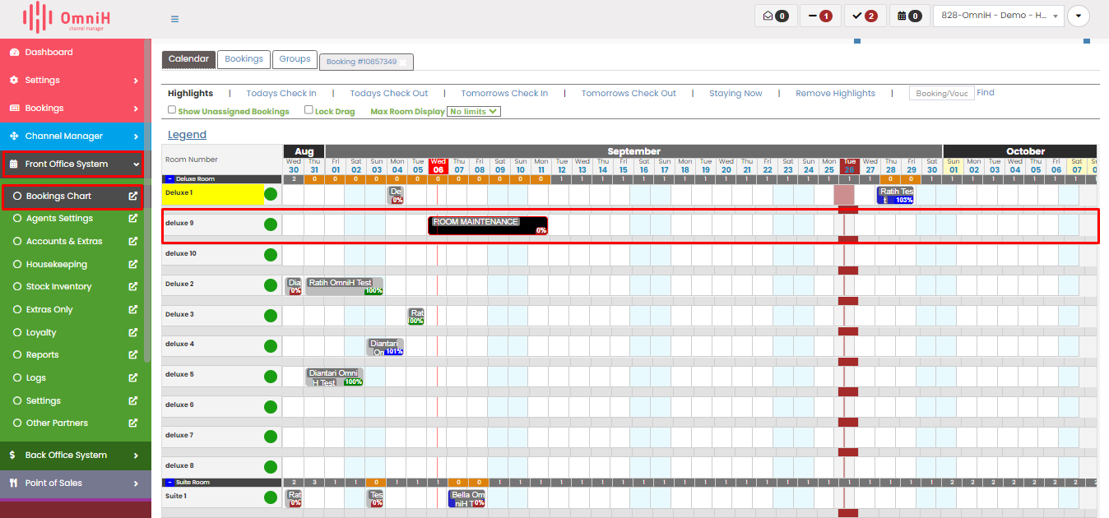Screen dimensions: 1109x518
Task: Click green status dot for deluxe 10
Action: click(x=271, y=255)
